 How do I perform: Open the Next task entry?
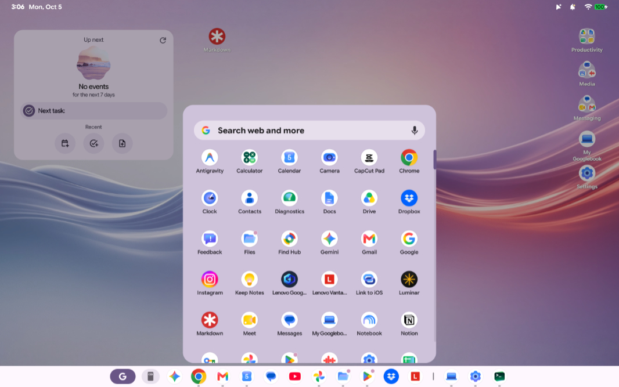(93, 111)
